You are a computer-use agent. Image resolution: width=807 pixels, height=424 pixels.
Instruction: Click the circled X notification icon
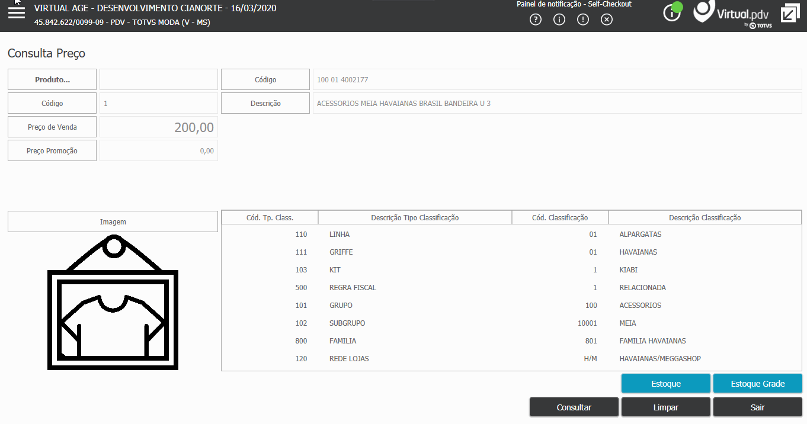(607, 20)
